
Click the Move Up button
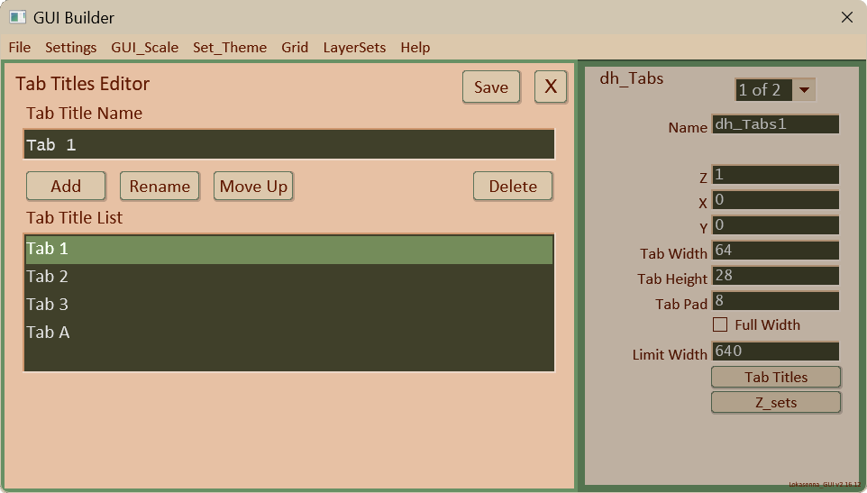[253, 187]
